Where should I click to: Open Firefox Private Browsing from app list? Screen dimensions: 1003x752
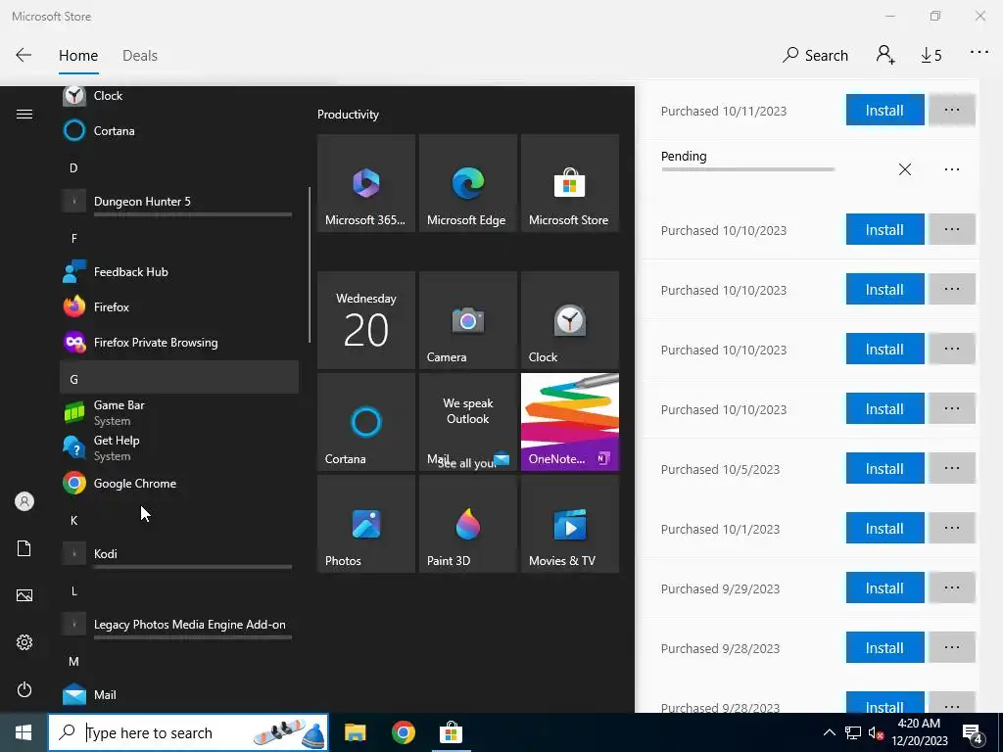coord(179,342)
